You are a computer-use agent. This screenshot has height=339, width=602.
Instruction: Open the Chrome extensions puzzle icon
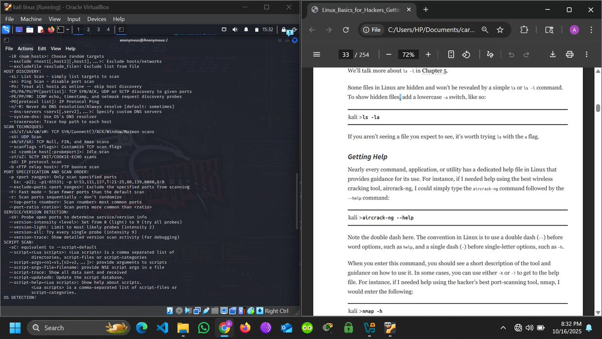(524, 30)
